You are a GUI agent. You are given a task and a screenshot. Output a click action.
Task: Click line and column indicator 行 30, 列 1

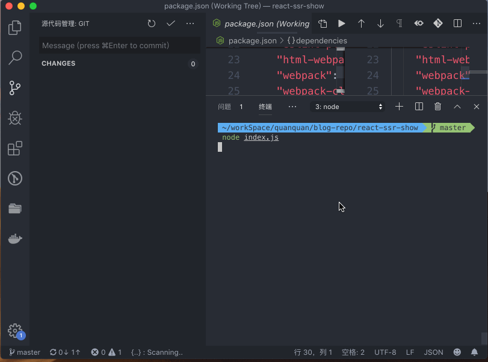point(313,352)
